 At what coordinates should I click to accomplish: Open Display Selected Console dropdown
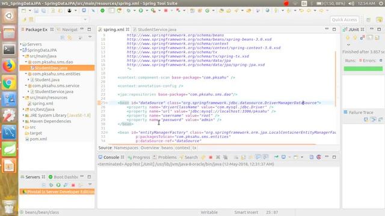point(289,157)
